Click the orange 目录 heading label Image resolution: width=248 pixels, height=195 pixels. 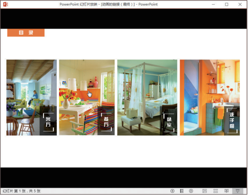coord(26,33)
